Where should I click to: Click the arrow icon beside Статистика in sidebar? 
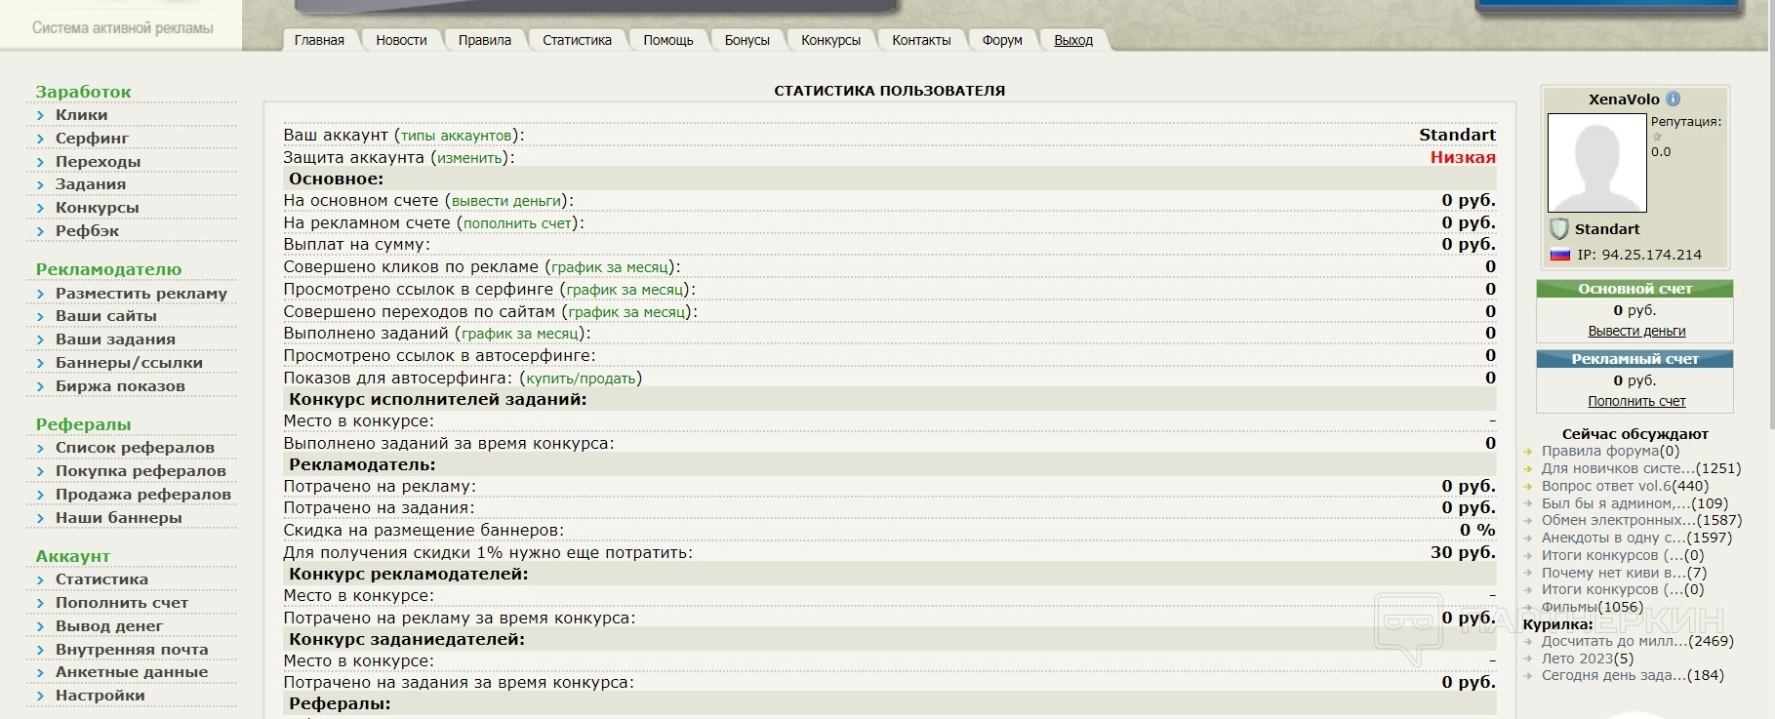(x=40, y=579)
